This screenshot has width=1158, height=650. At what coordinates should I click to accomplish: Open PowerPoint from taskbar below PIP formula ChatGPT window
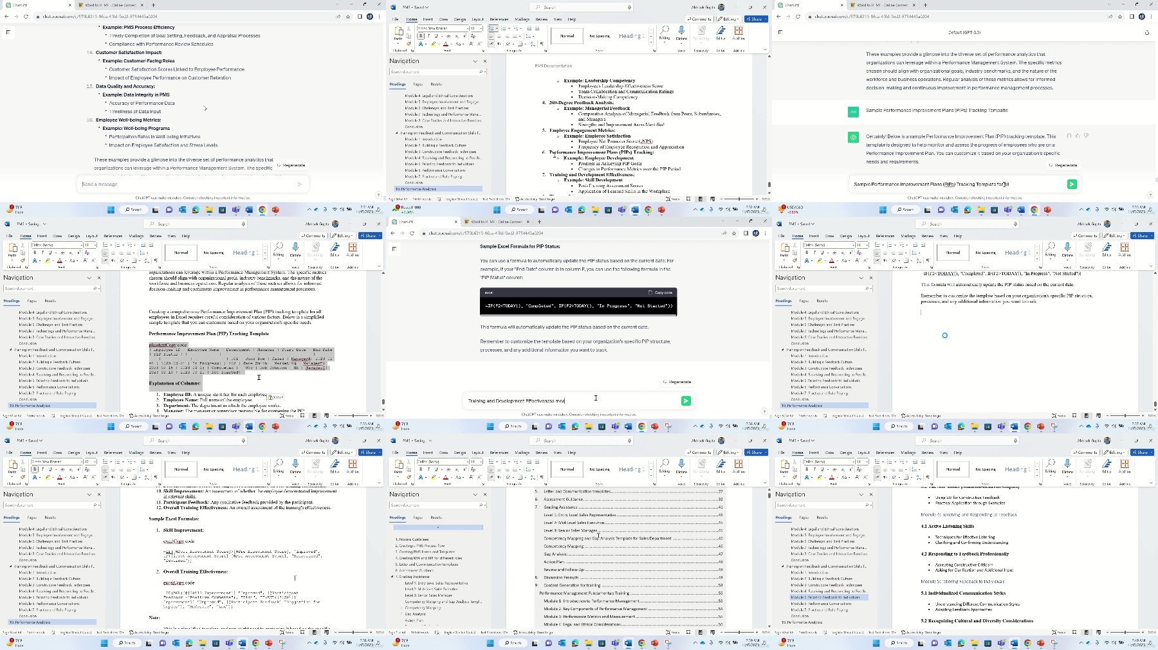click(655, 426)
